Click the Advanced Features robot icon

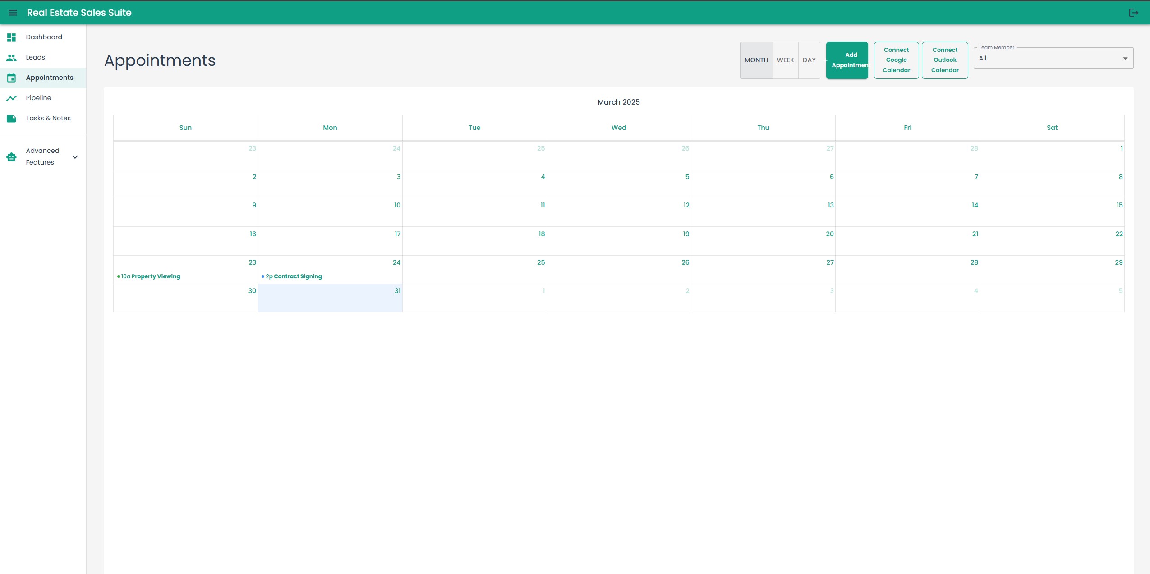(12, 157)
